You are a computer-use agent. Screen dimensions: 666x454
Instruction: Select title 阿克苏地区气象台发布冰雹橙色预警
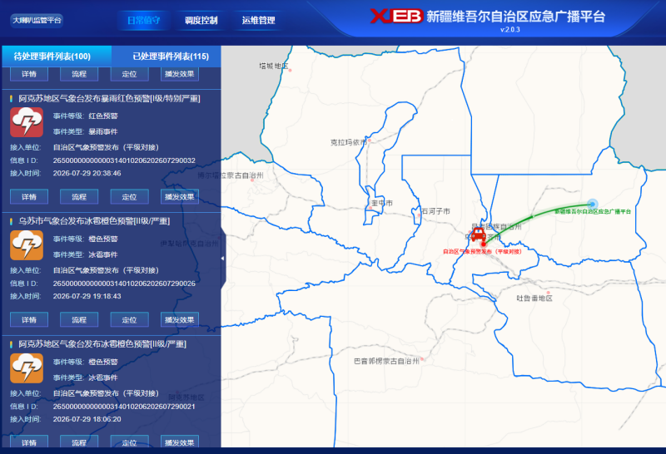coord(102,344)
